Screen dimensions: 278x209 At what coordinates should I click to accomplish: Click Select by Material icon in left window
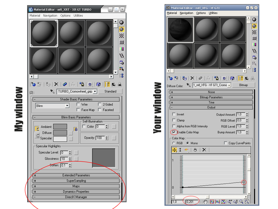(x=121, y=69)
